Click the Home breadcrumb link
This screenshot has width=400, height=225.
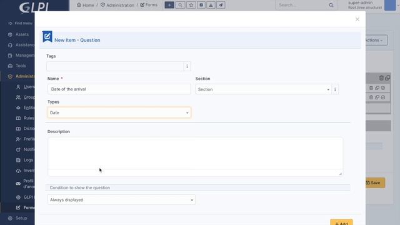tap(86, 5)
